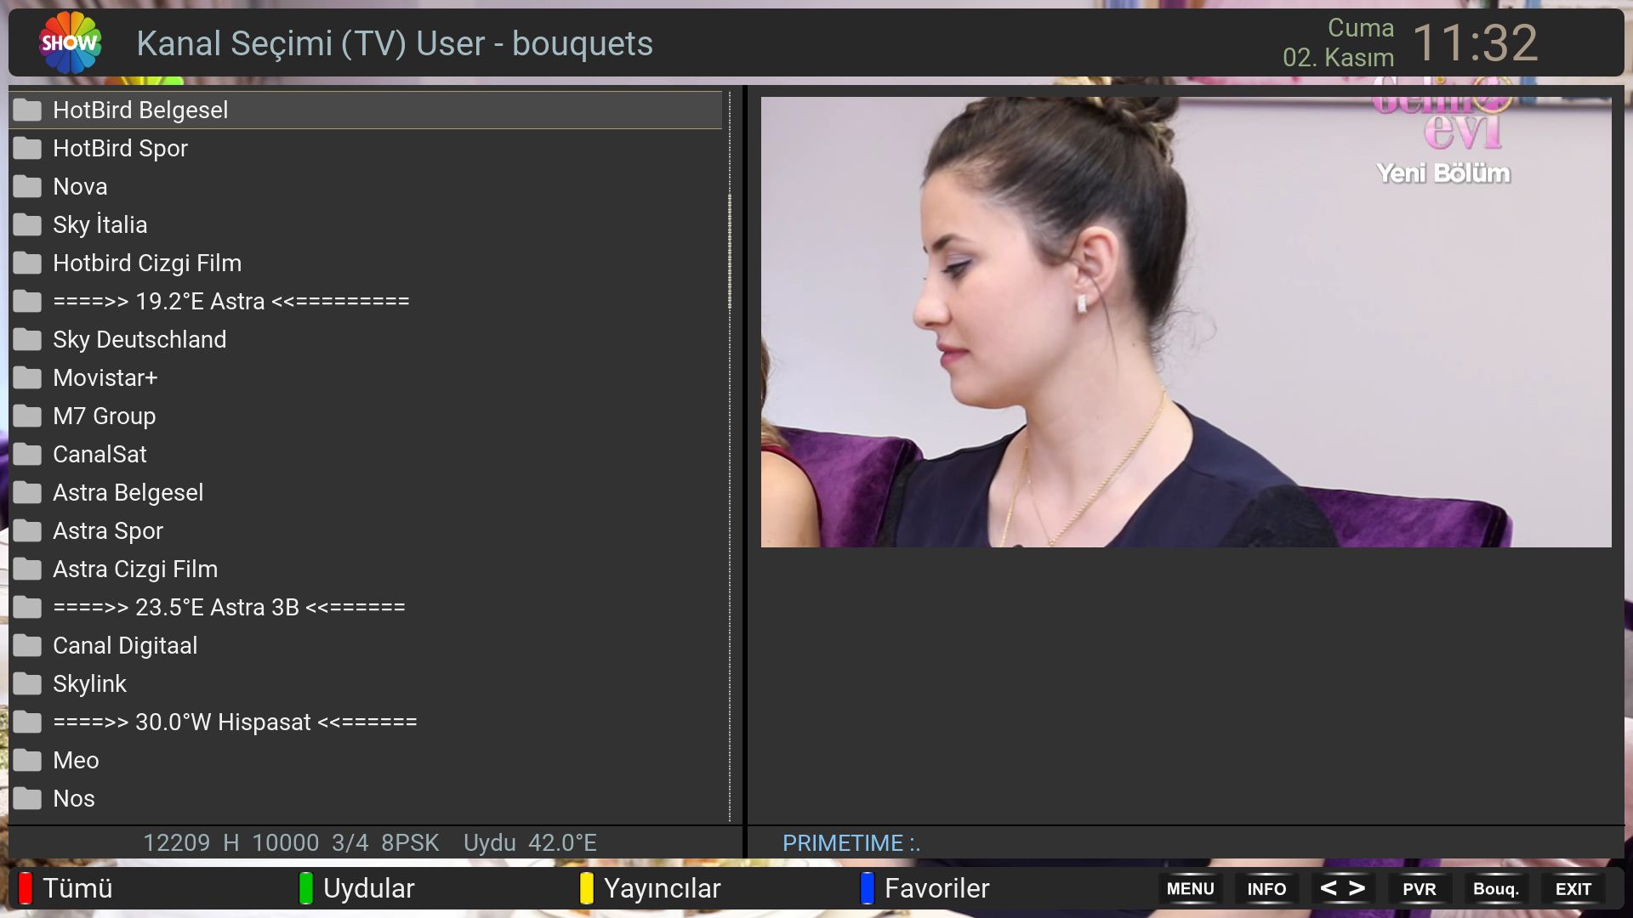
Task: Open the Astra Belgesel bouquet
Action: click(366, 492)
